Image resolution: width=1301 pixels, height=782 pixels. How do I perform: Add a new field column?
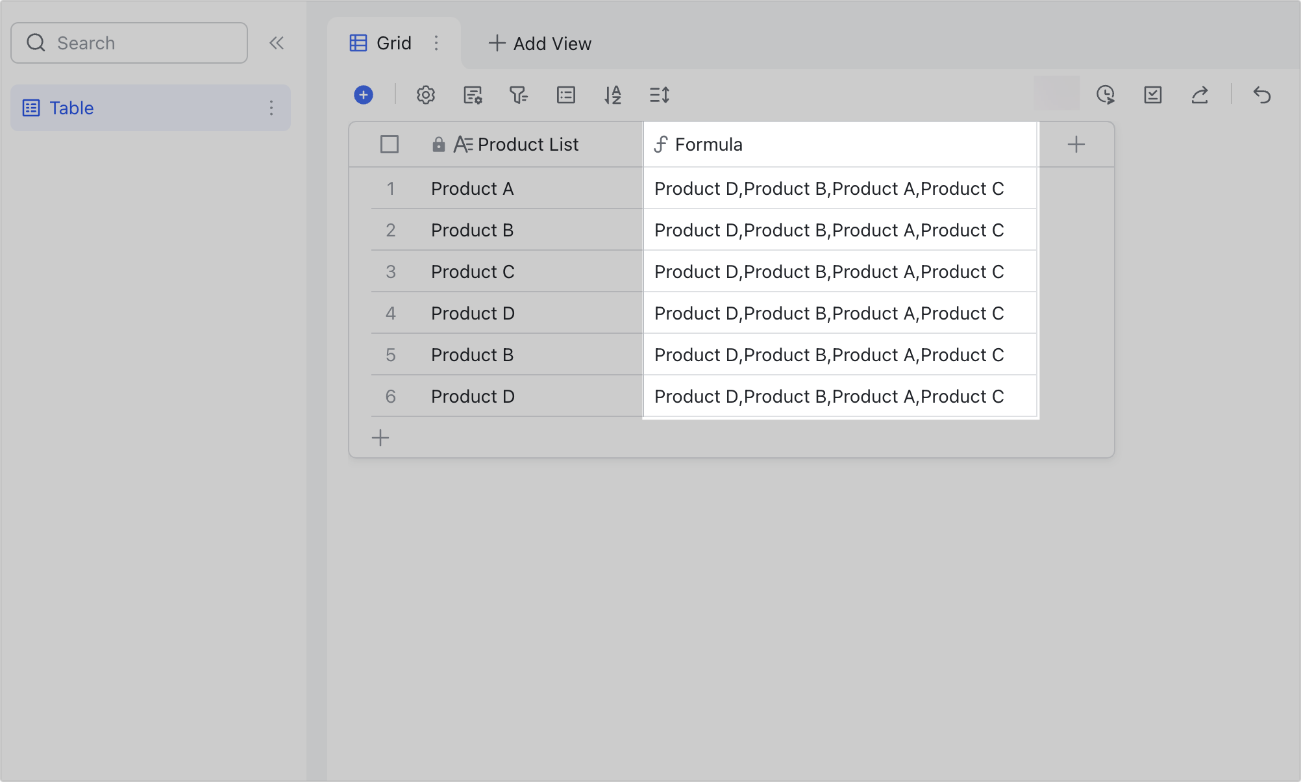[x=1076, y=144]
